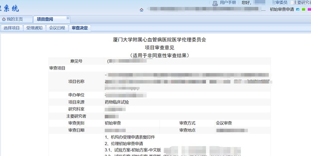The image size is (311, 156).
Task: Click 初始审查申请 in the breadcrumb bar
Action: pos(282,9)
